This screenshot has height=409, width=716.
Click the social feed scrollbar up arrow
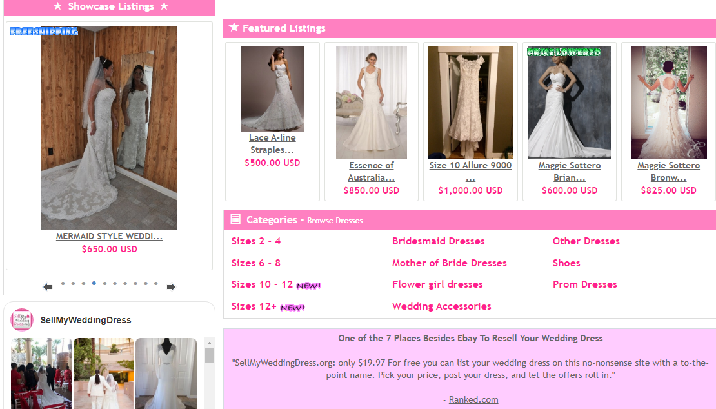[x=209, y=343]
